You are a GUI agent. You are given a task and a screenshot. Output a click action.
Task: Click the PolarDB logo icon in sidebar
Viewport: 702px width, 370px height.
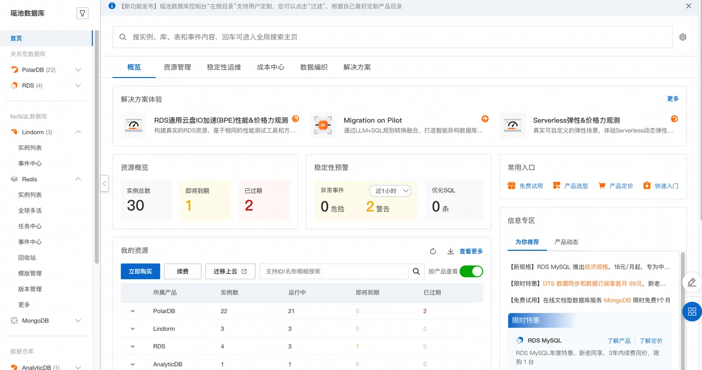(x=14, y=70)
